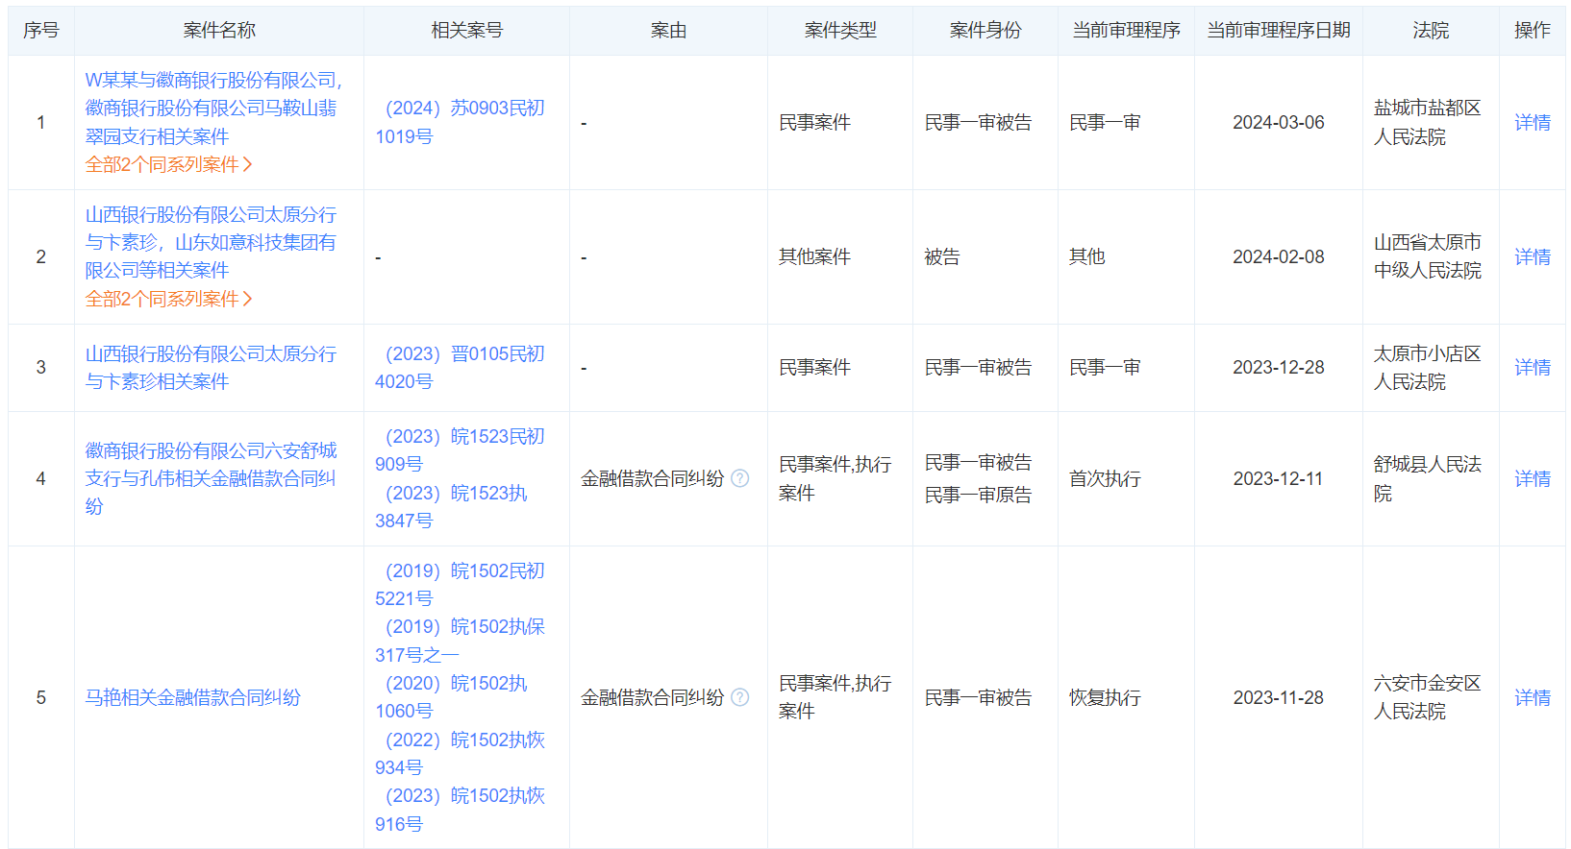Select date cell 2024-02-08

1279,256
